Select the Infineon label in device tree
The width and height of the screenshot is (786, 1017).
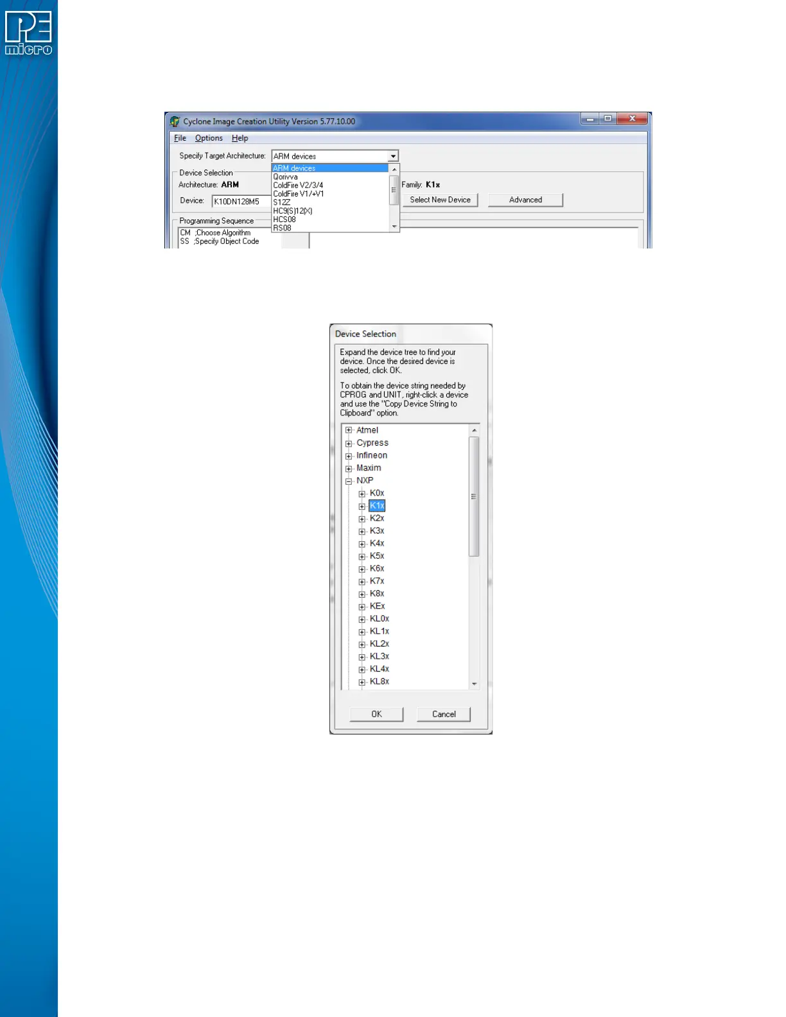(x=372, y=455)
